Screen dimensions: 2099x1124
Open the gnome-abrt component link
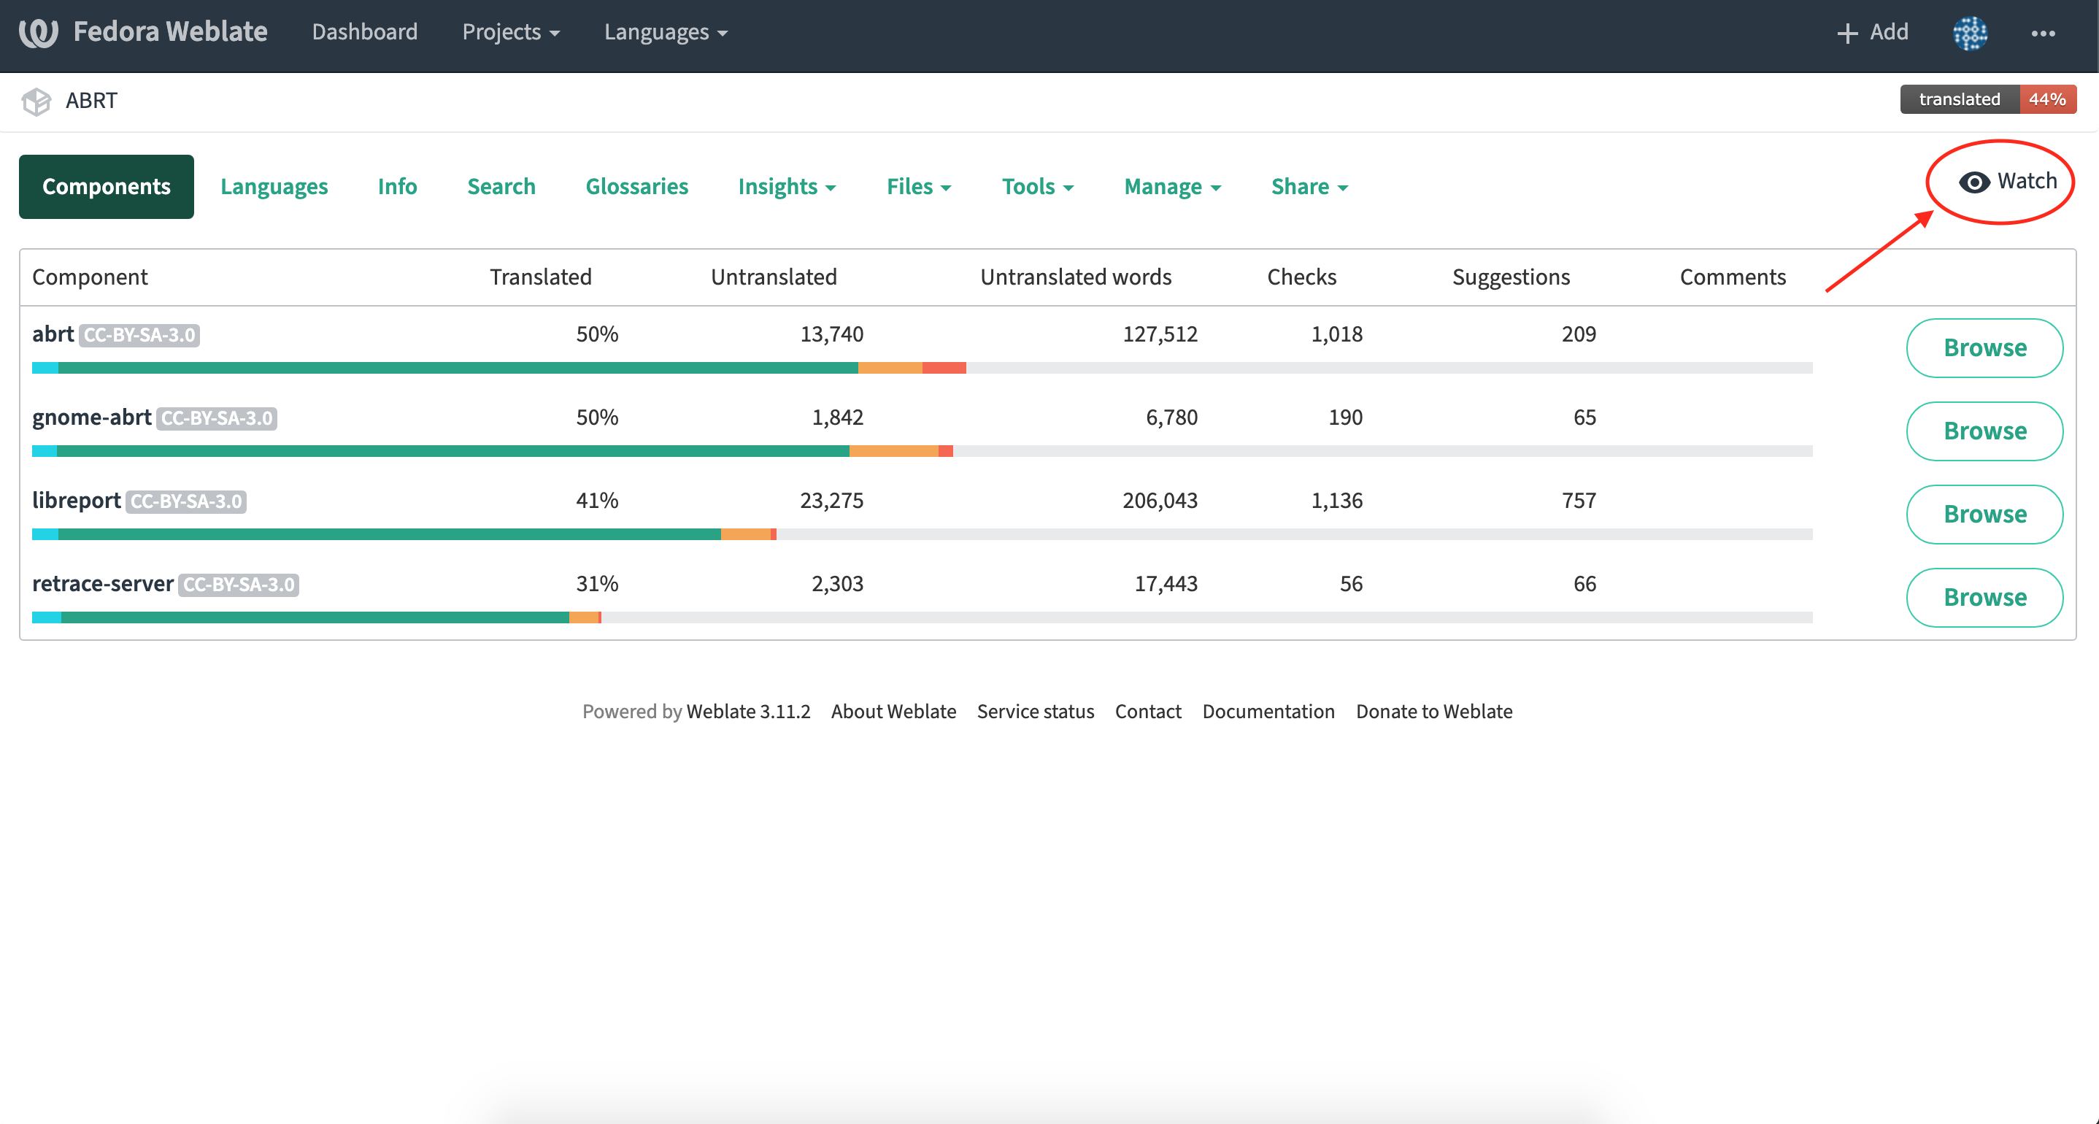pyautogui.click(x=91, y=417)
